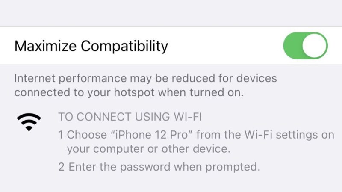Select step 1 "Choose" instruction text
This screenshot has width=342, height=192.
tap(196, 142)
